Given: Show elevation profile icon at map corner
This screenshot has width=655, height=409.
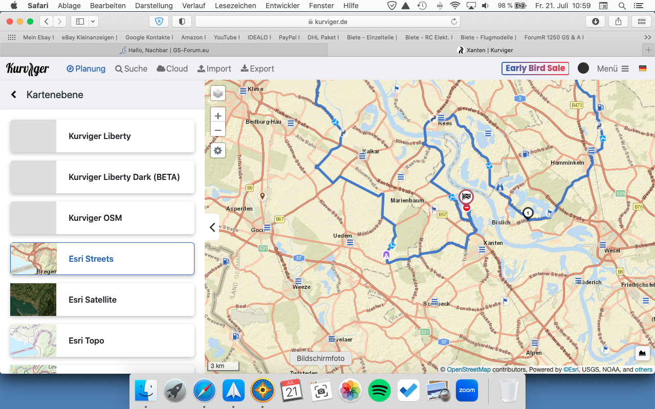Looking at the screenshot, I should point(642,353).
